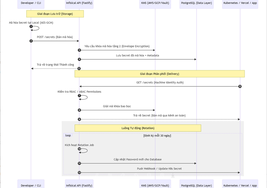Click the step 10 Rotation Job marker
The image size is (267, 188).
(x=79, y=149)
